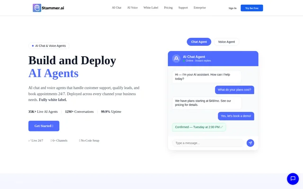This screenshot has height=189, width=303.
Task: Click the 'Live 24/7' feature text
Action: tap(36, 141)
